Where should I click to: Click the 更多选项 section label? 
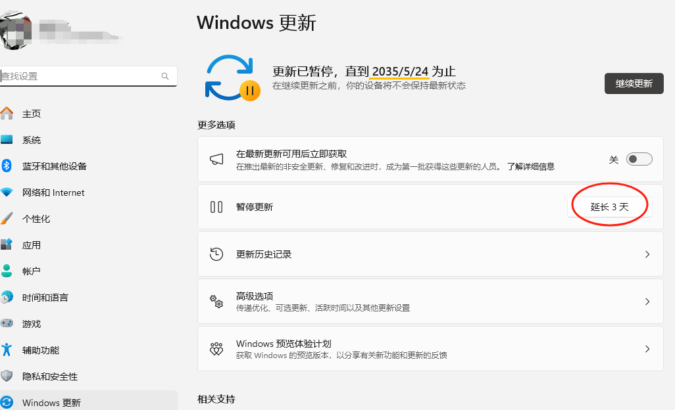[216, 125]
